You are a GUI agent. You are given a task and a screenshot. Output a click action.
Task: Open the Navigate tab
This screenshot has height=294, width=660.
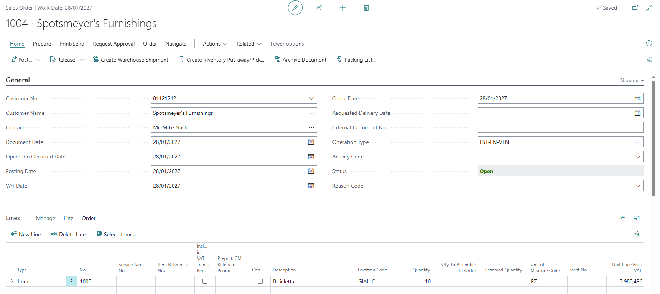tap(176, 44)
